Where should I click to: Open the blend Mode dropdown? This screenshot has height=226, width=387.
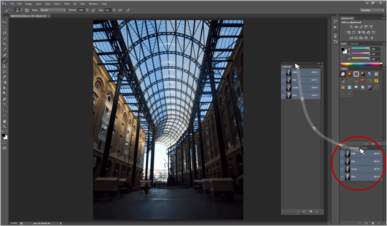pyautogui.click(x=53, y=10)
